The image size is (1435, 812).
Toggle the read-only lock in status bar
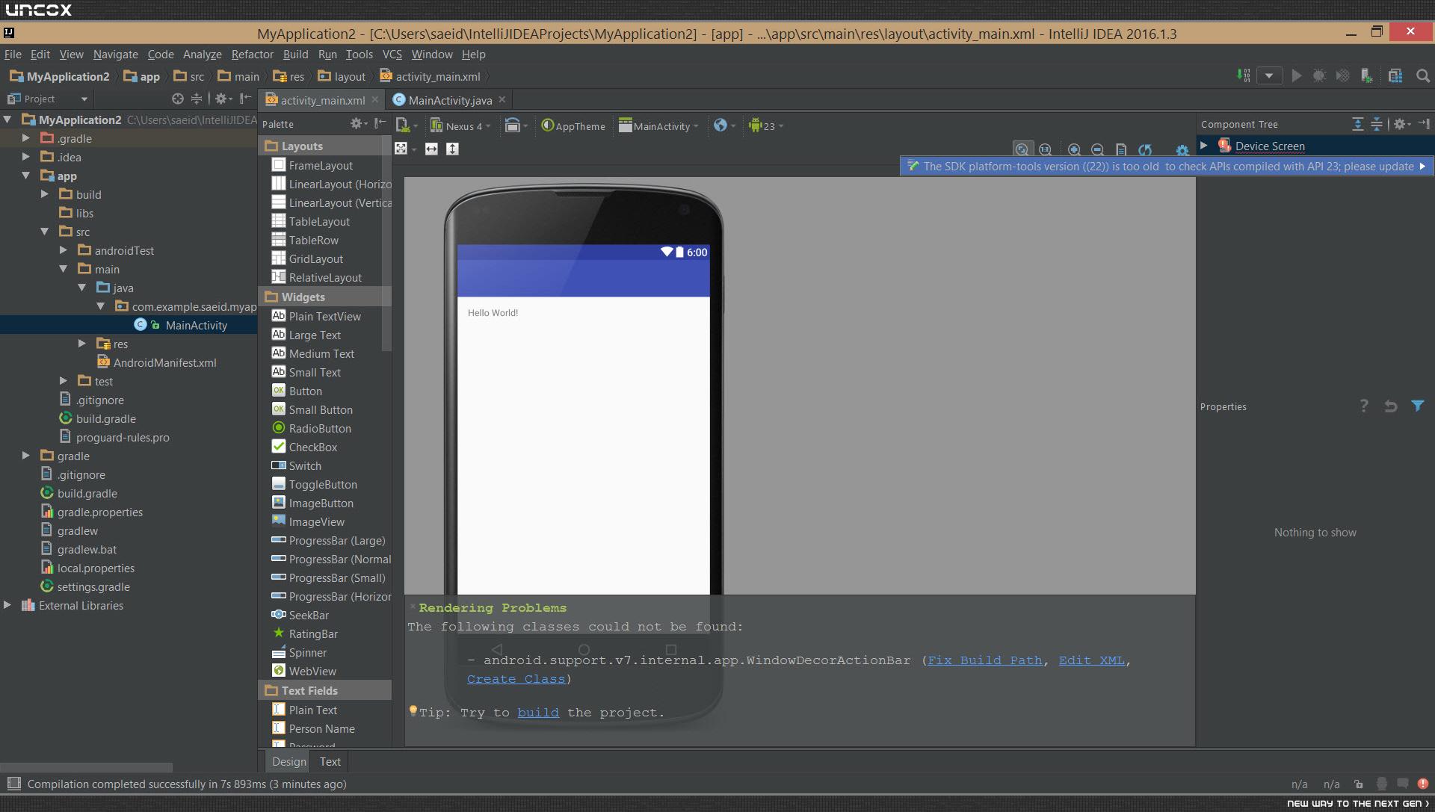pos(1359,784)
